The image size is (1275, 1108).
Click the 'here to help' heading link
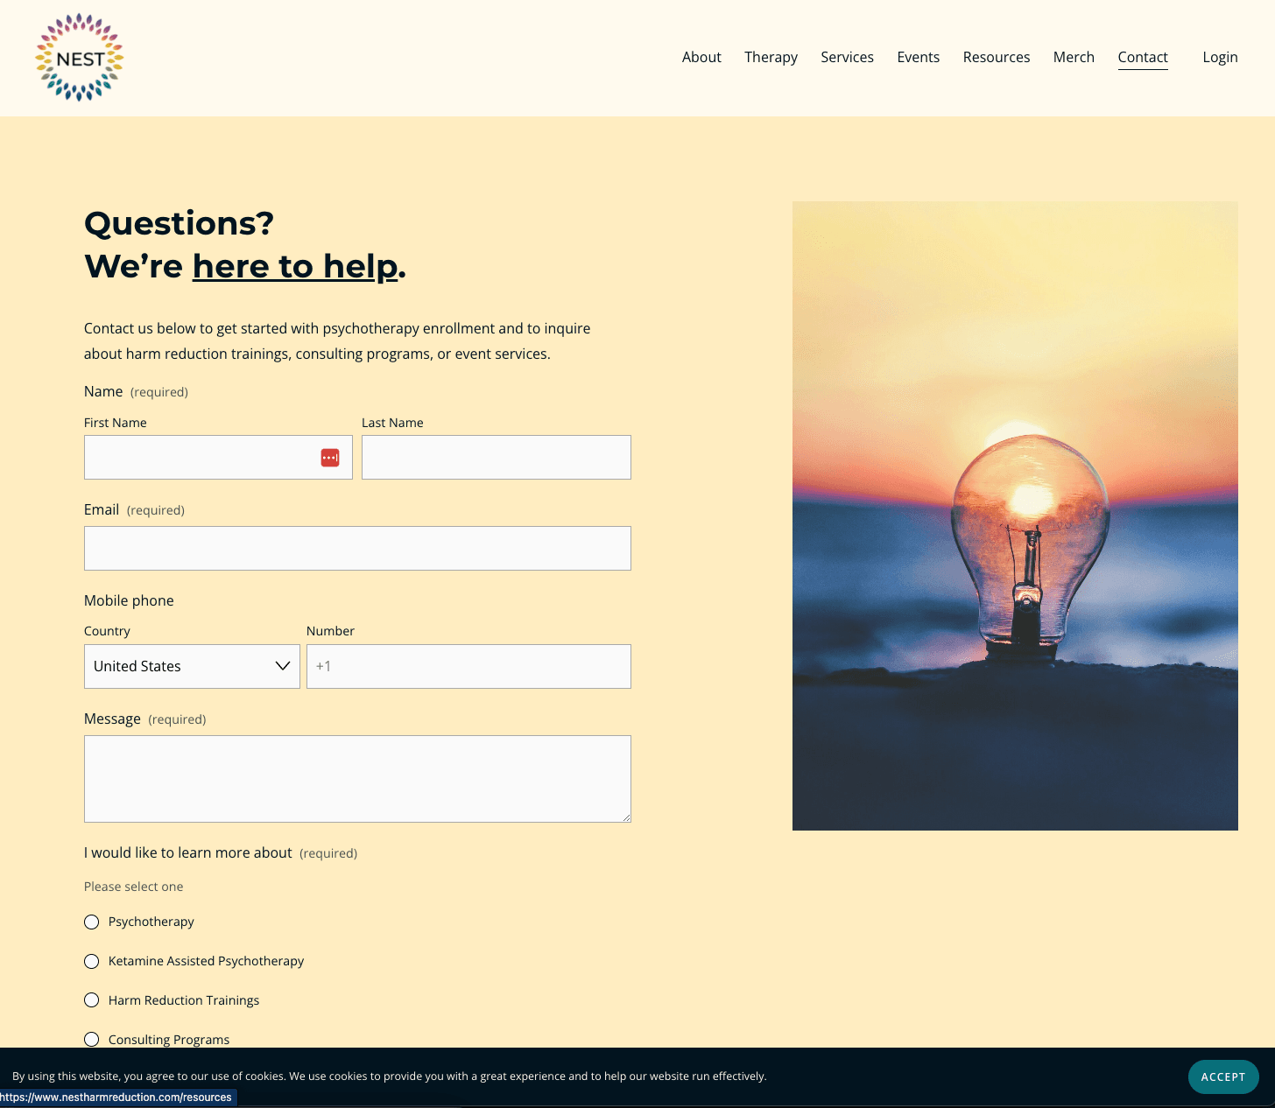(x=295, y=266)
